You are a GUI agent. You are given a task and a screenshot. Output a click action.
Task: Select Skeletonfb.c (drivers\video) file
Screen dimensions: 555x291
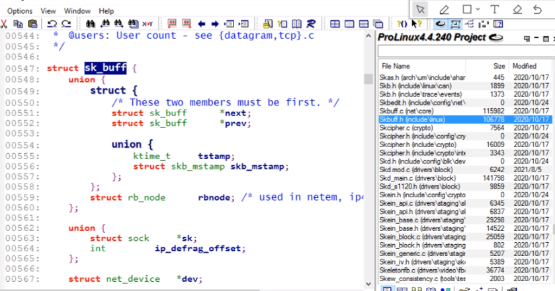point(465,270)
